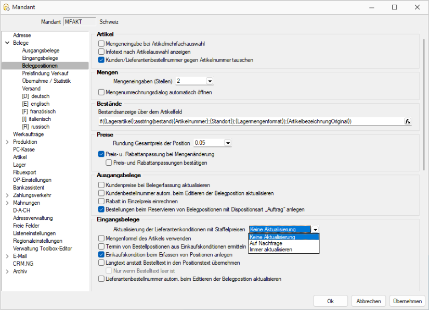Enable Mengeneingabe bei Artikelmehrfachauswahl checkbox
429x310 pixels.
click(x=101, y=44)
